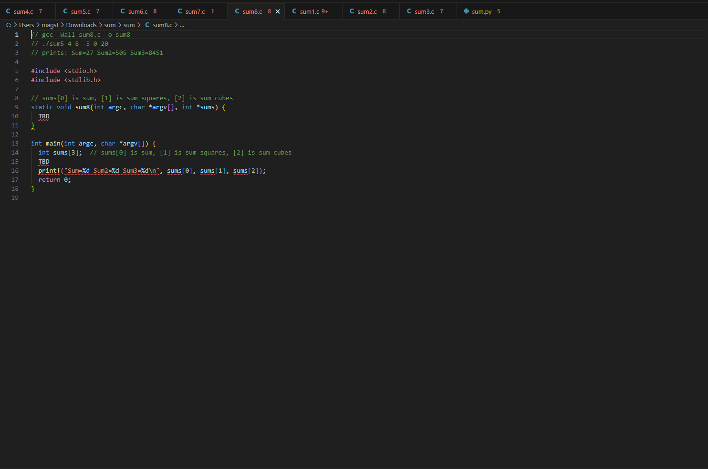Expand the breadcrumb ellipsis symbol list
708x469 pixels.
(x=182, y=25)
